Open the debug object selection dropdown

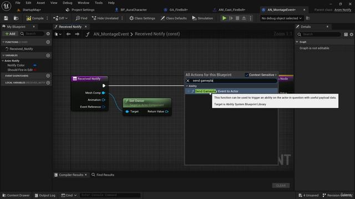pos(281,18)
